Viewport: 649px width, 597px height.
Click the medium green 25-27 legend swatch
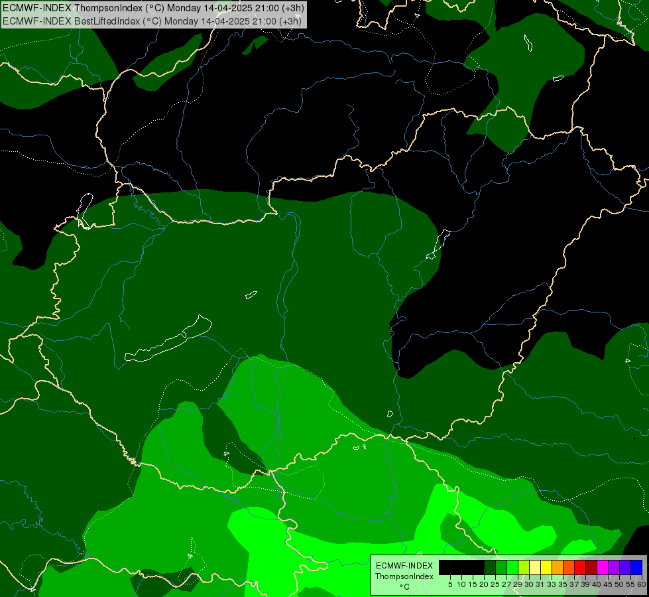(x=501, y=567)
